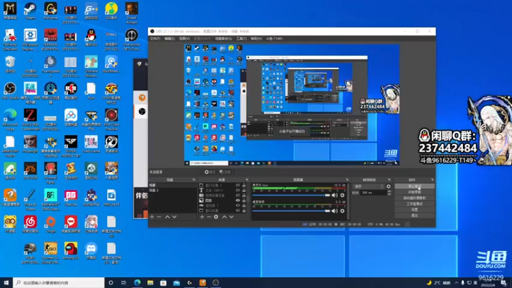Open the QQ penguin desktop icon

click(91, 38)
